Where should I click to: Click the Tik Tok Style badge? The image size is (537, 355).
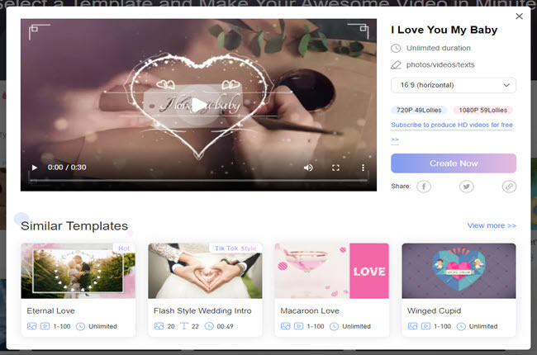point(235,248)
